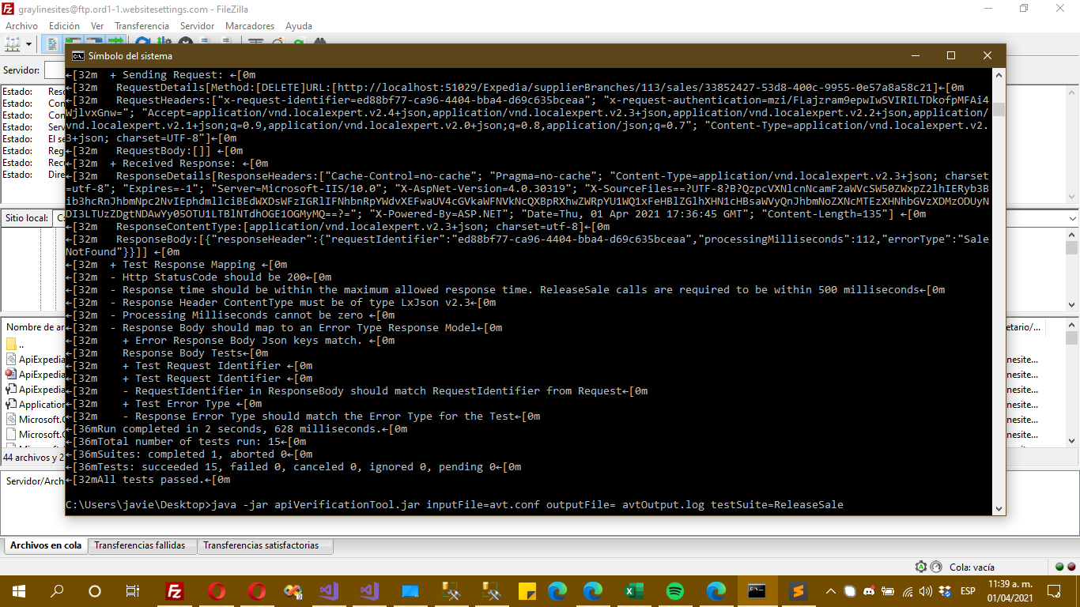The height and width of the screenshot is (607, 1080).
Task: Open Excel from the taskbar
Action: pyautogui.click(x=633, y=591)
